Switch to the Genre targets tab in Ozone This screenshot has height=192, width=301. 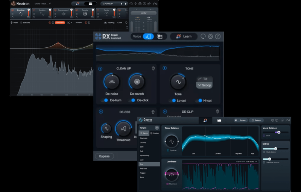point(144,133)
